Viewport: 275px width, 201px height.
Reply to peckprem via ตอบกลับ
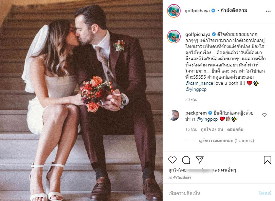click(x=235, y=129)
